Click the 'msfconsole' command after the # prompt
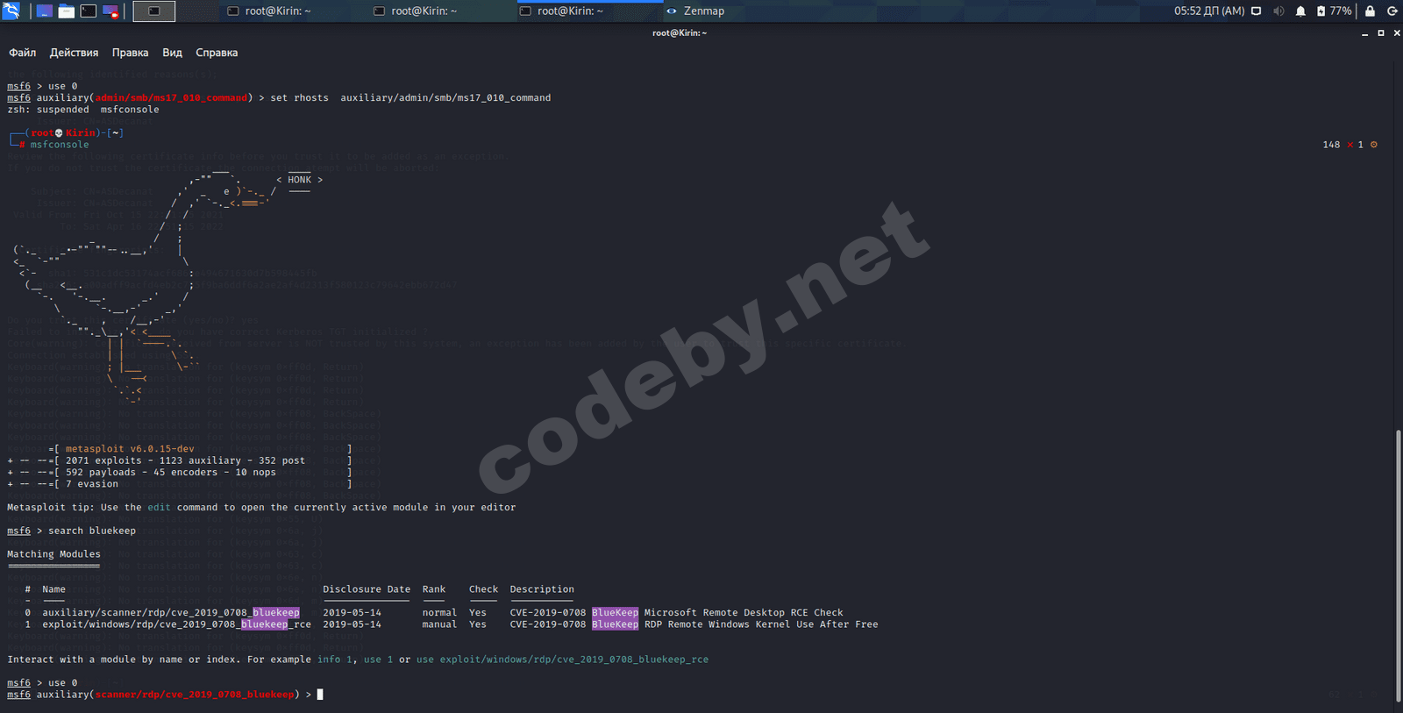Image resolution: width=1403 pixels, height=713 pixels. 60,145
